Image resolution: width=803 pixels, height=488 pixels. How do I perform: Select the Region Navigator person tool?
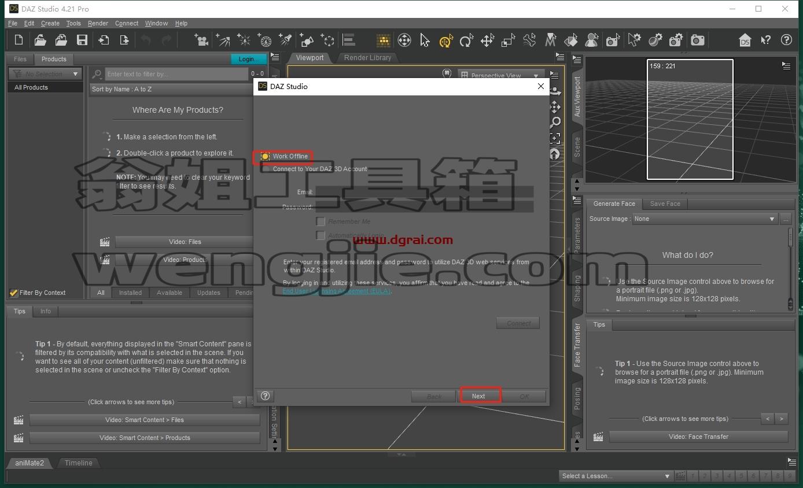coord(592,40)
